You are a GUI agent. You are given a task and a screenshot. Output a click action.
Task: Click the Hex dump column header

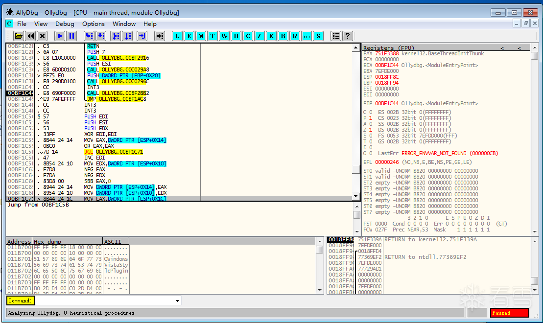point(68,241)
